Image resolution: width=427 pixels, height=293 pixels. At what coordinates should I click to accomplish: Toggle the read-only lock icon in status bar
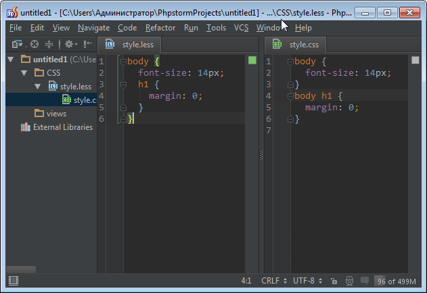pos(334,281)
